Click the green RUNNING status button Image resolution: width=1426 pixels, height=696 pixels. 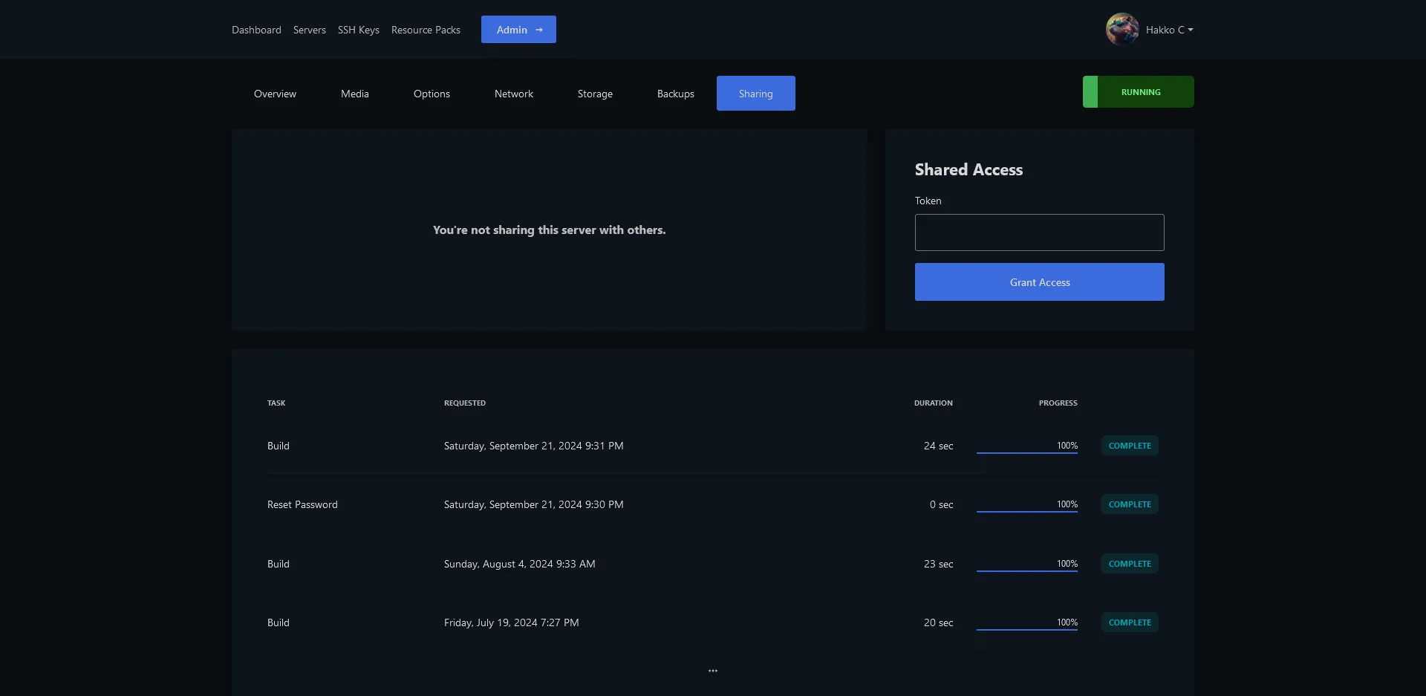click(x=1138, y=92)
